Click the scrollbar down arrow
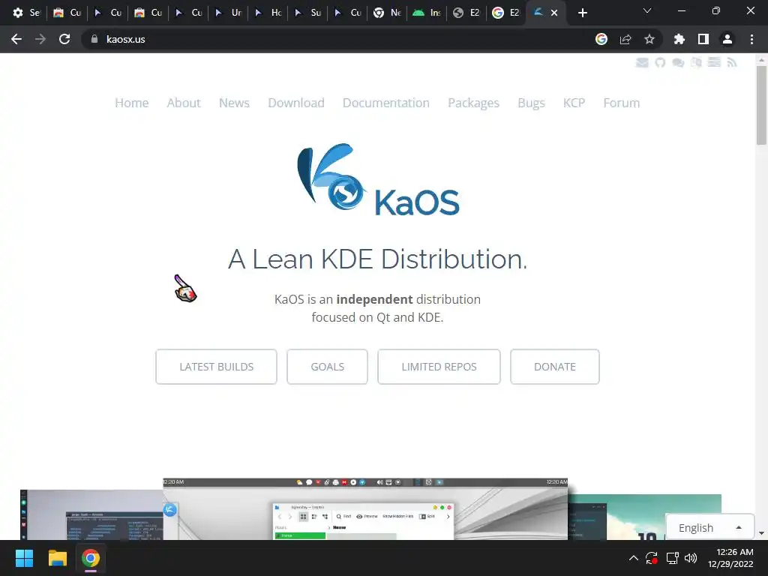The height and width of the screenshot is (576, 768). (761, 533)
